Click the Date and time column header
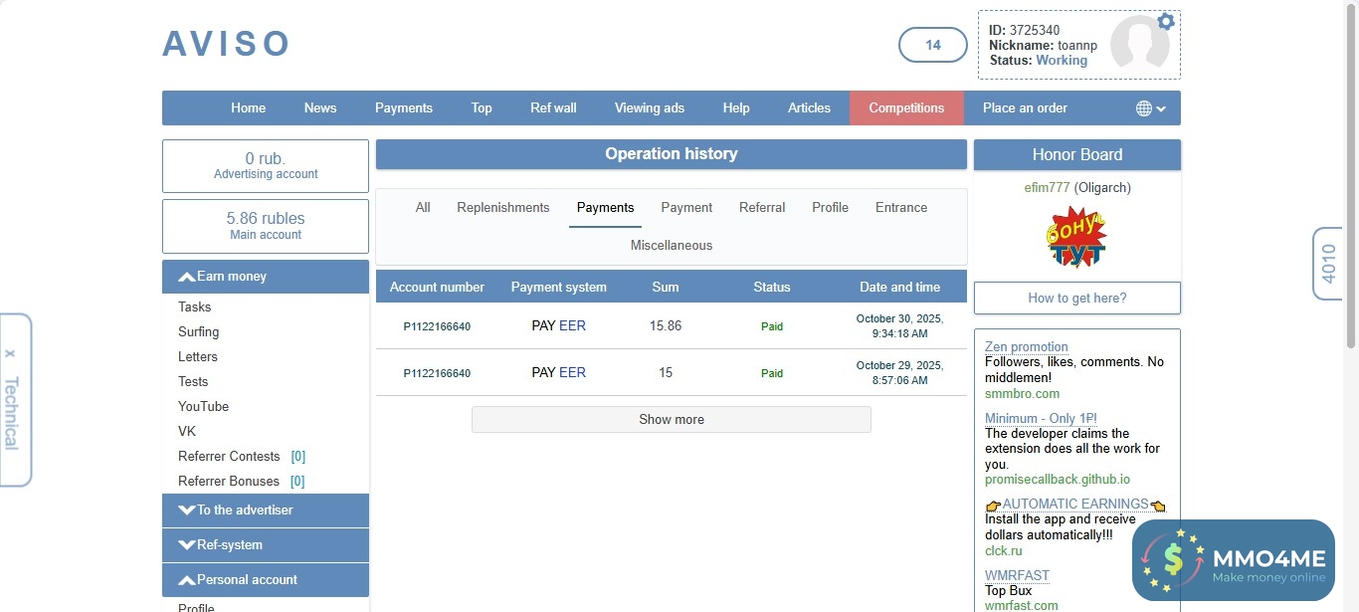This screenshot has width=1359, height=612. 900,288
